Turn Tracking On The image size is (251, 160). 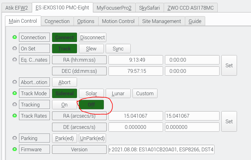[x=65, y=105]
